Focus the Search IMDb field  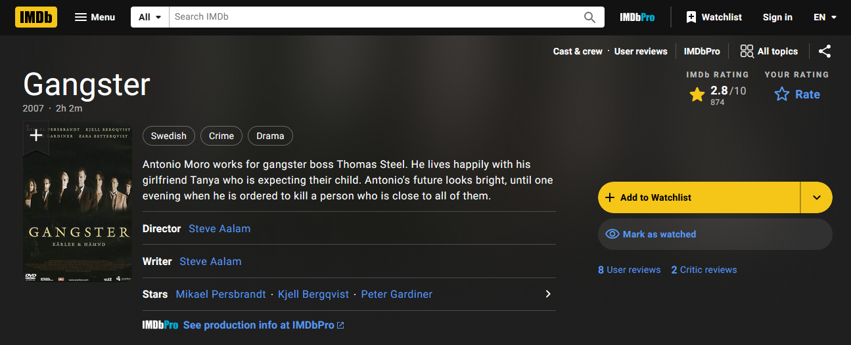tap(375, 17)
